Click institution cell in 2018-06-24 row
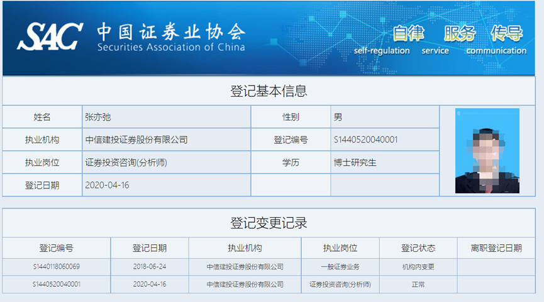The height and width of the screenshot is (302, 544). [x=245, y=267]
